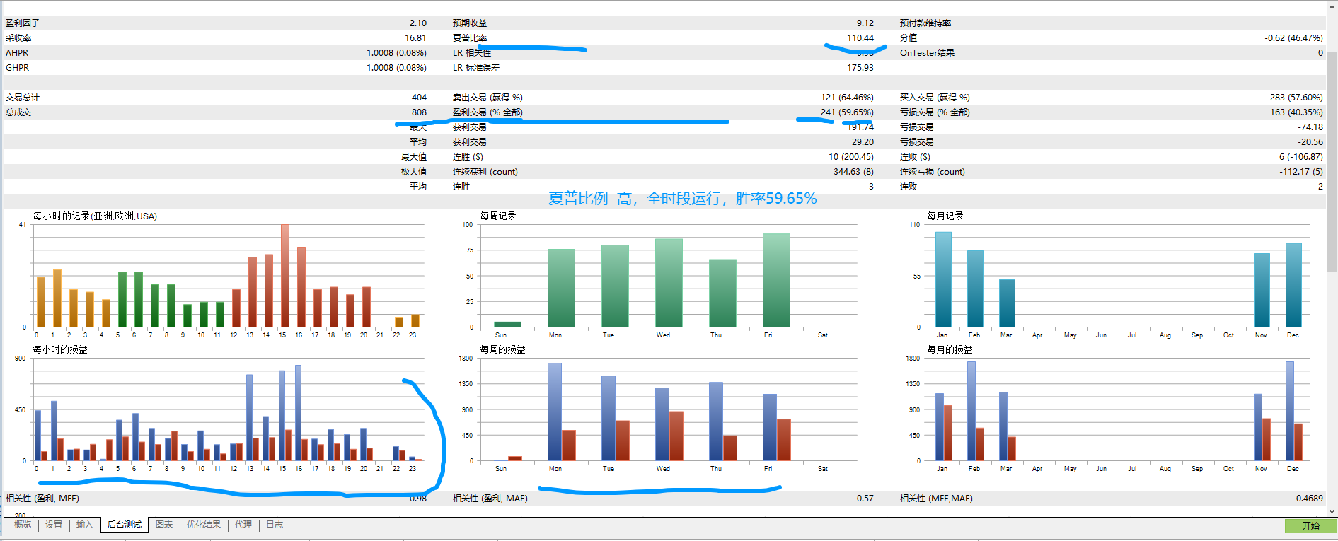Screen dimensions: 1338x541
Task: Click the 相关性 (盈利, MAE) value 0.57
Action: 865,499
